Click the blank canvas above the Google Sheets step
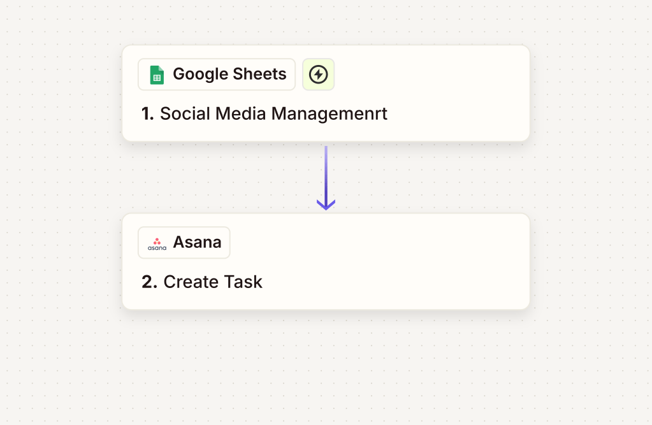652x425 pixels. point(326,22)
